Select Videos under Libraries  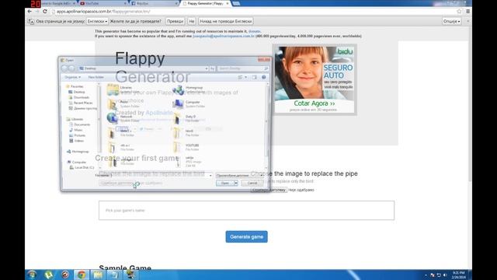[76, 141]
